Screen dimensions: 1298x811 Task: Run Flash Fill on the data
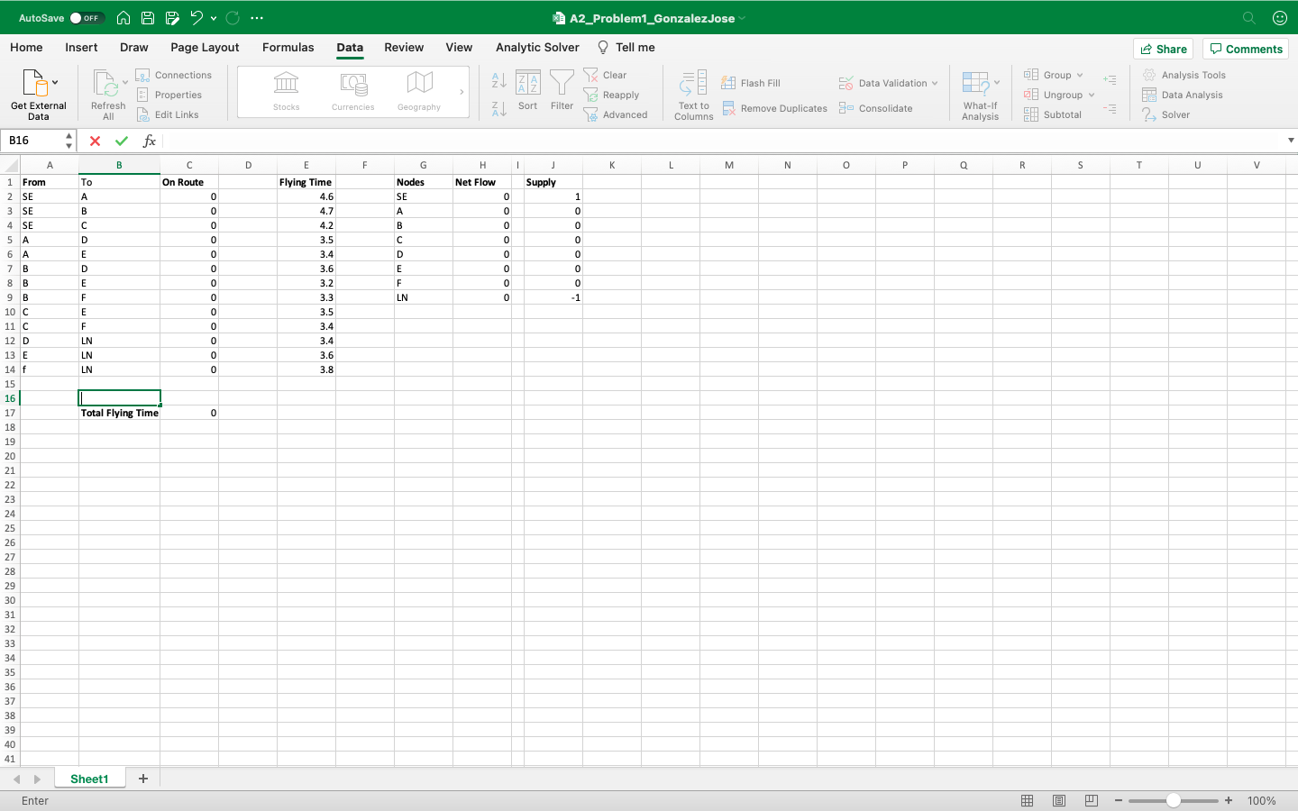pos(762,82)
